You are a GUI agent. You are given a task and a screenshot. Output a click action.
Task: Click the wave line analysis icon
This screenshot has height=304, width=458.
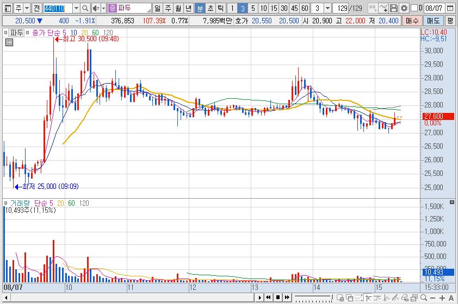click(386, 297)
